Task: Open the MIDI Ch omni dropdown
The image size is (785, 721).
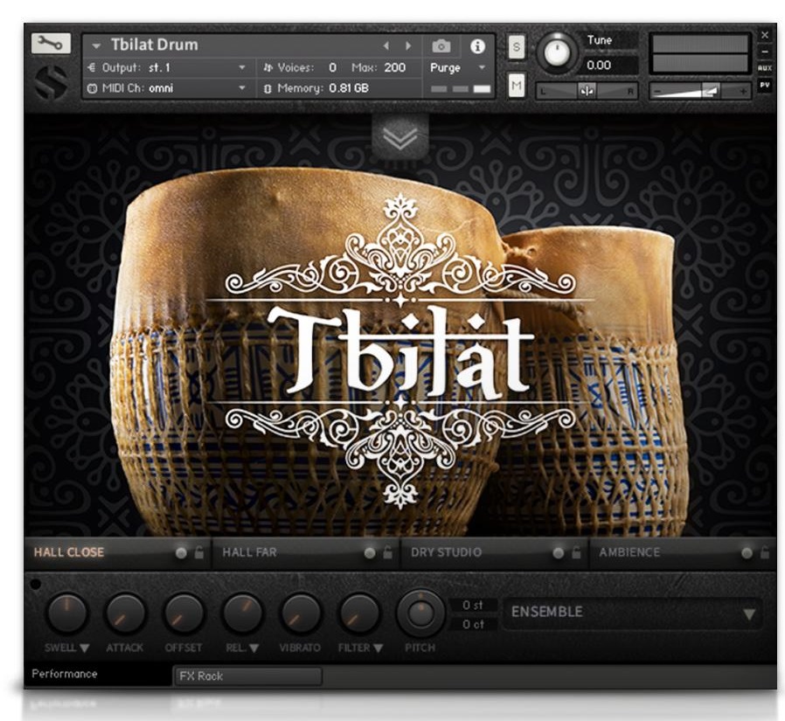Action: click(242, 88)
